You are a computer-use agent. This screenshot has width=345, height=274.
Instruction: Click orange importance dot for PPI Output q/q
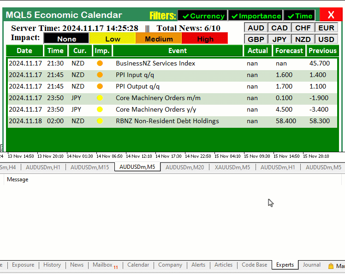pos(100,86)
